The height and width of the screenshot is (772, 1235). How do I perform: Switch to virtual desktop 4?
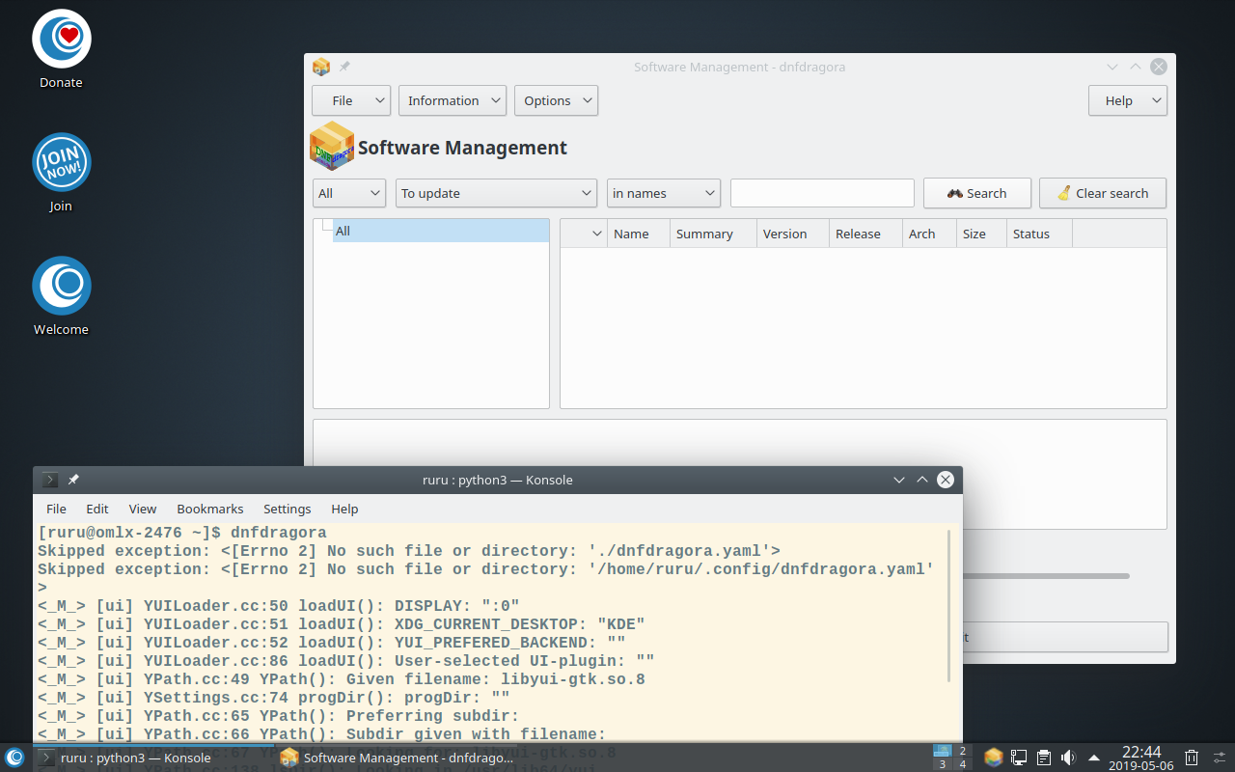(x=962, y=764)
